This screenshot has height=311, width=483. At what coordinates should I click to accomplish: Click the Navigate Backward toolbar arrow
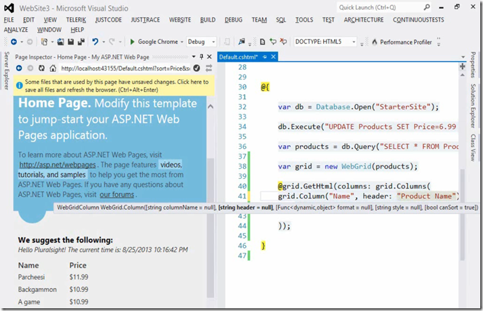pos(14,41)
